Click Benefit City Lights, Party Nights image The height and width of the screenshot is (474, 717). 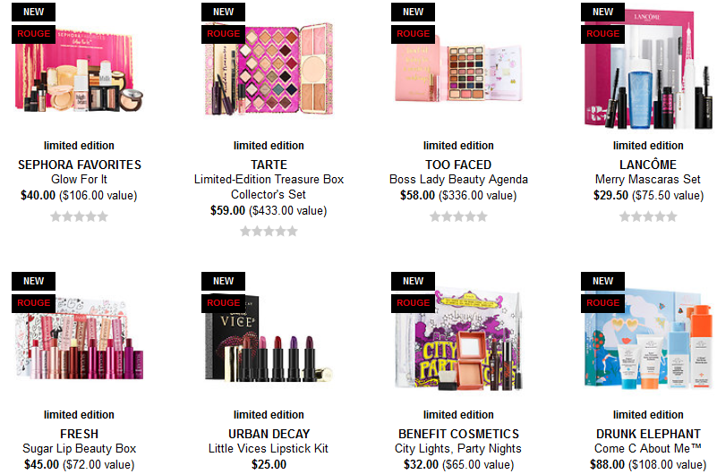(x=458, y=339)
